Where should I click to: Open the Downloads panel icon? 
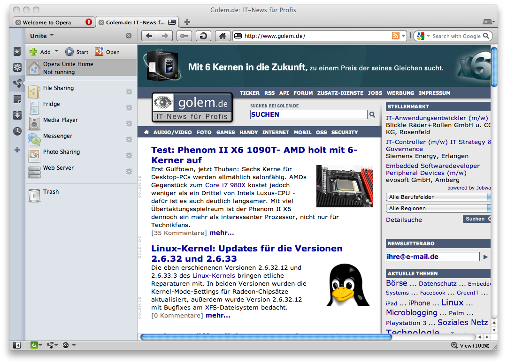(17, 115)
